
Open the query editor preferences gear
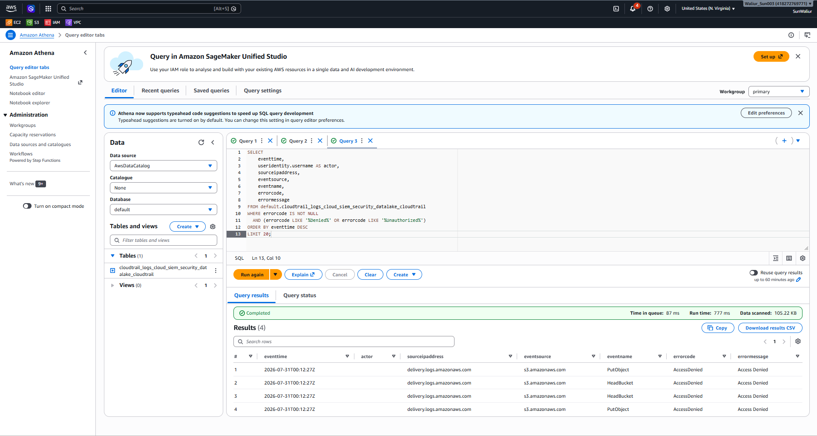click(x=803, y=258)
